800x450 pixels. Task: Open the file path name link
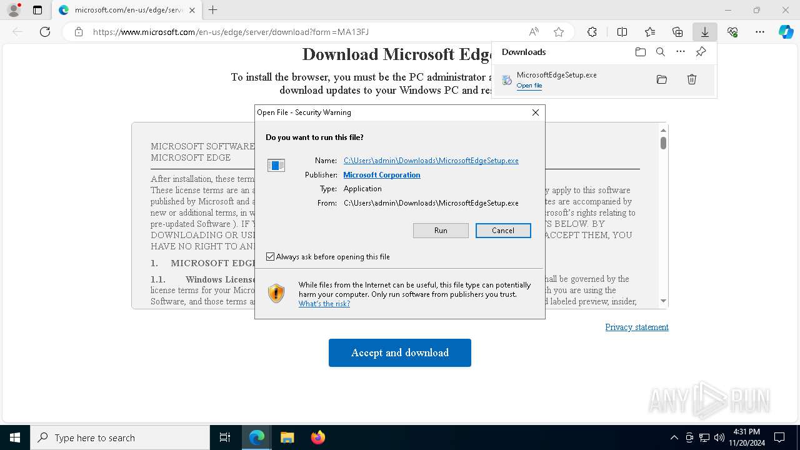(431, 161)
